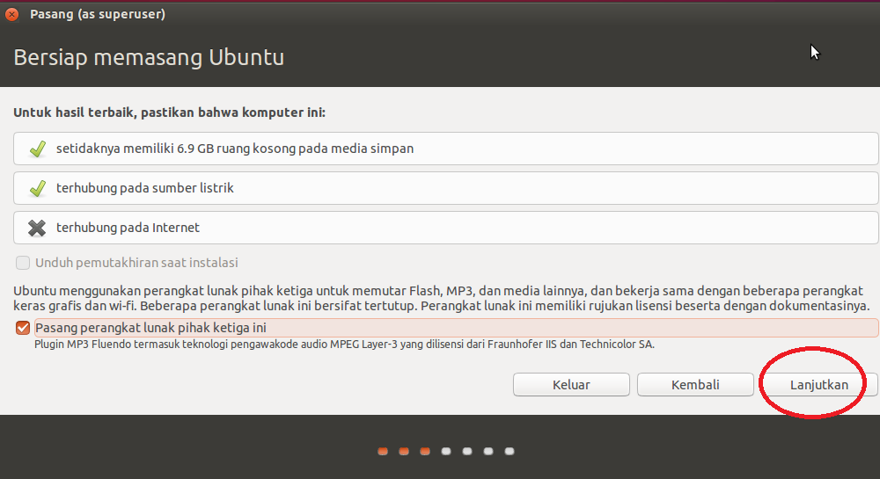Close the Pasang installer window
Screen dimensions: 880x479
[x=11, y=15]
